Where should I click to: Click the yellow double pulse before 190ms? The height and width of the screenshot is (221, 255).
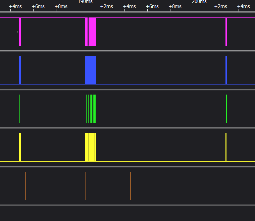point(20,147)
